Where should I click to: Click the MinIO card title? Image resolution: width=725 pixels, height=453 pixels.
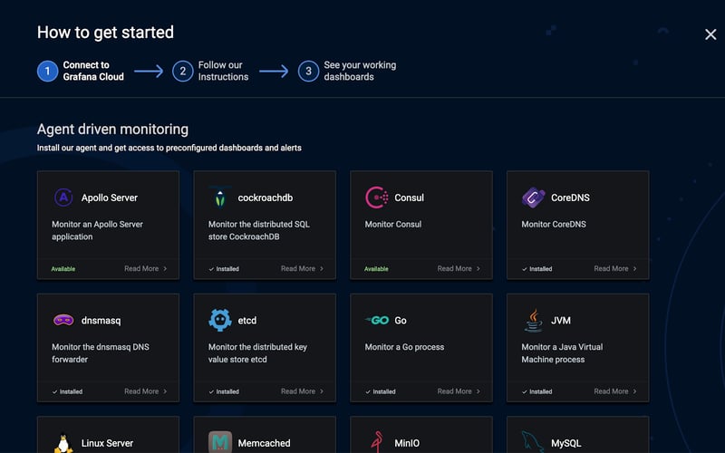click(x=407, y=443)
